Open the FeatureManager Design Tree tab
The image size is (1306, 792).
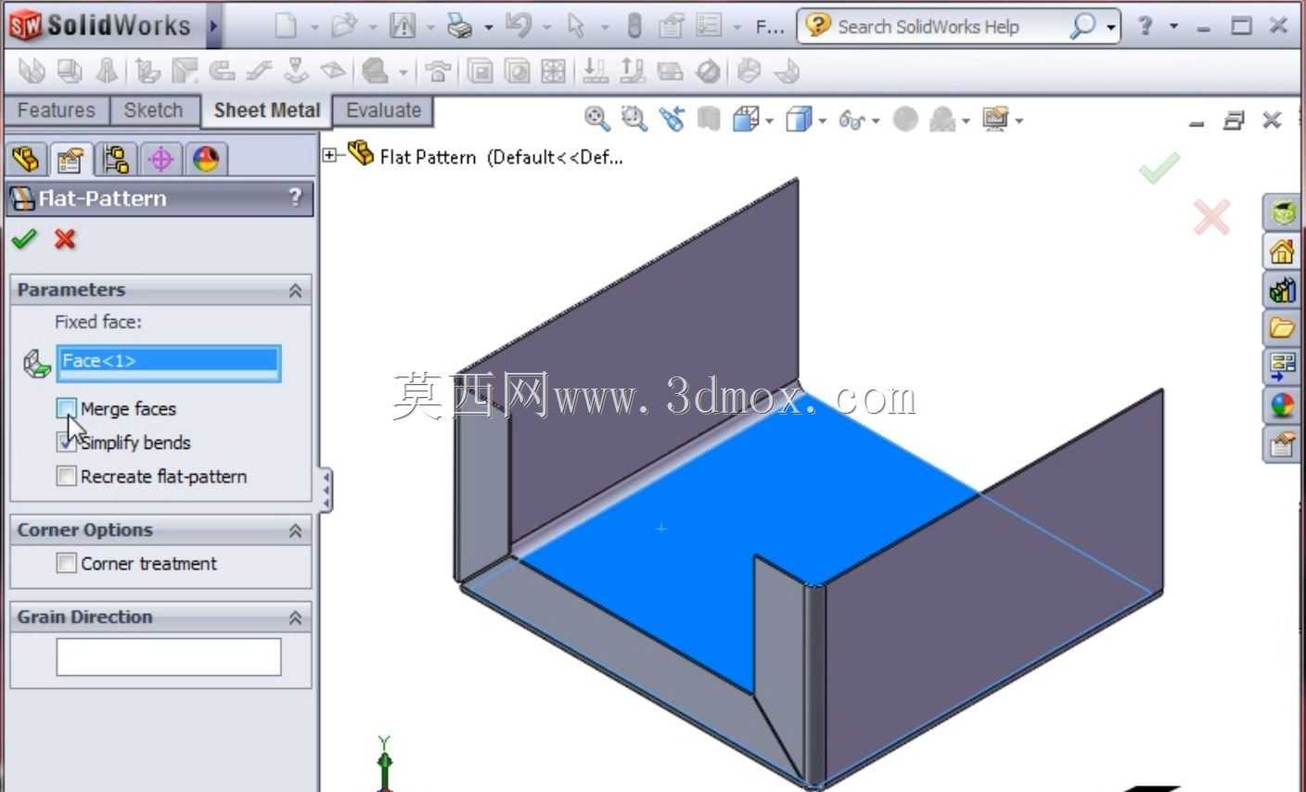coord(26,160)
